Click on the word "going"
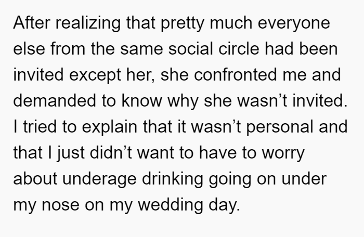 click(x=230, y=180)
